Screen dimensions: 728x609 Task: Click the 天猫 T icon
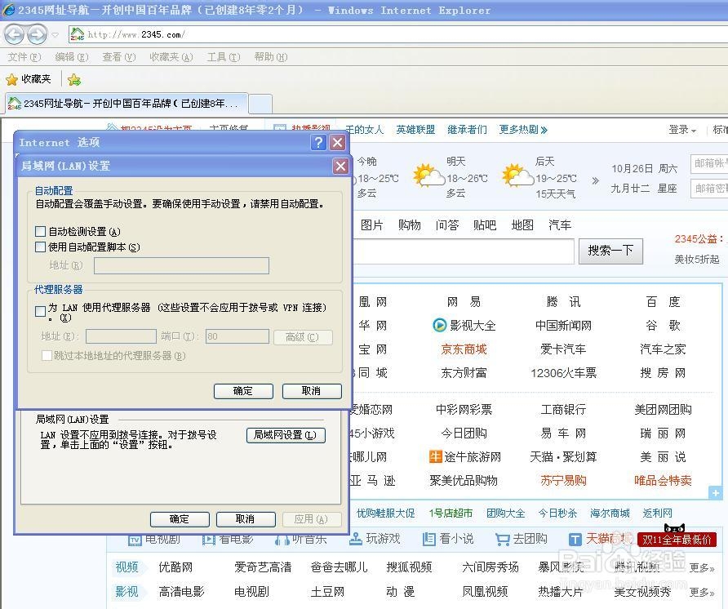coord(575,540)
